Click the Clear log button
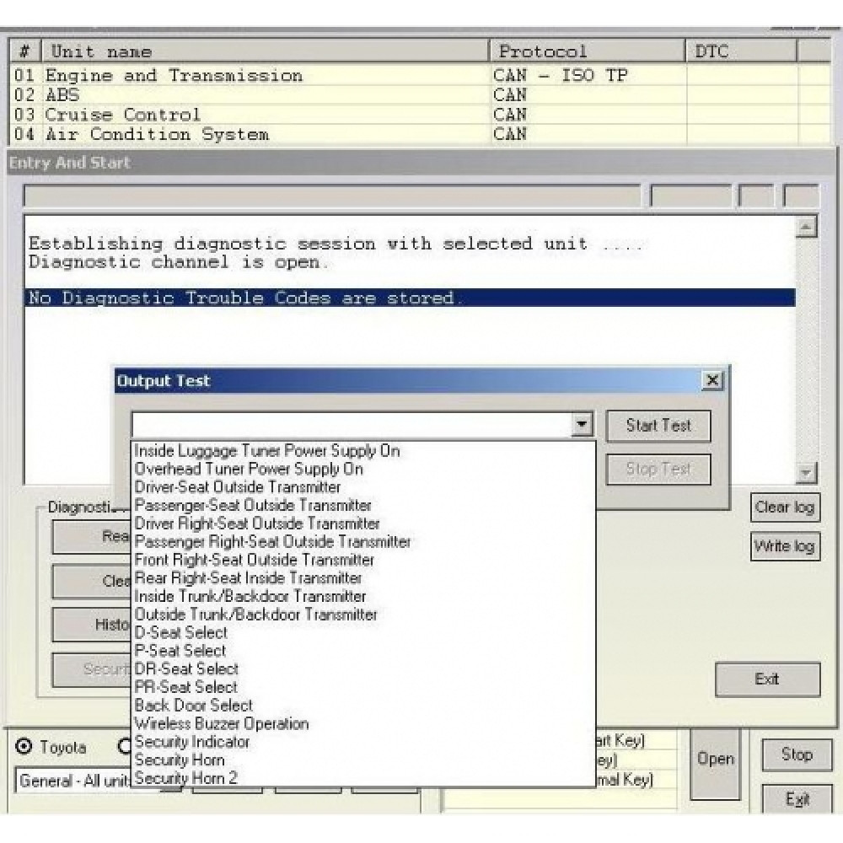The image size is (843, 843). tap(784, 507)
